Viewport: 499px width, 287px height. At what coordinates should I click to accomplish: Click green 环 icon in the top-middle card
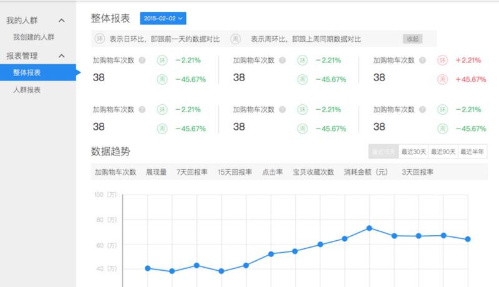[303, 60]
